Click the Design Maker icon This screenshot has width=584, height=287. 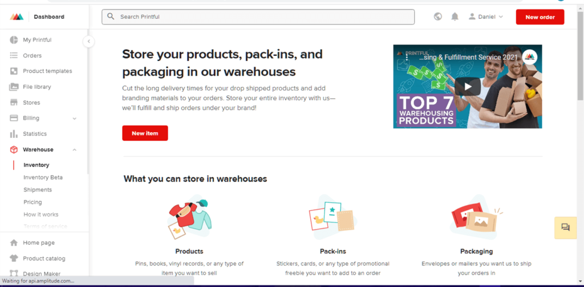(x=14, y=273)
